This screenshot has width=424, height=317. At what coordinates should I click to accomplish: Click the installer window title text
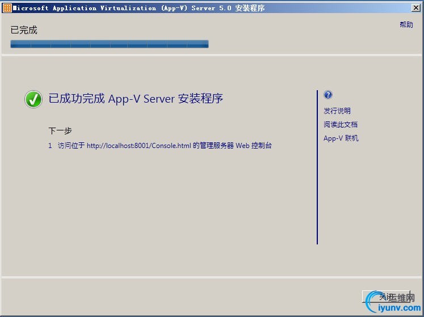coord(138,8)
